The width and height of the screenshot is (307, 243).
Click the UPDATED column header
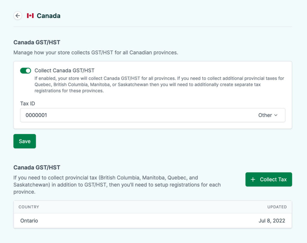[x=277, y=207]
